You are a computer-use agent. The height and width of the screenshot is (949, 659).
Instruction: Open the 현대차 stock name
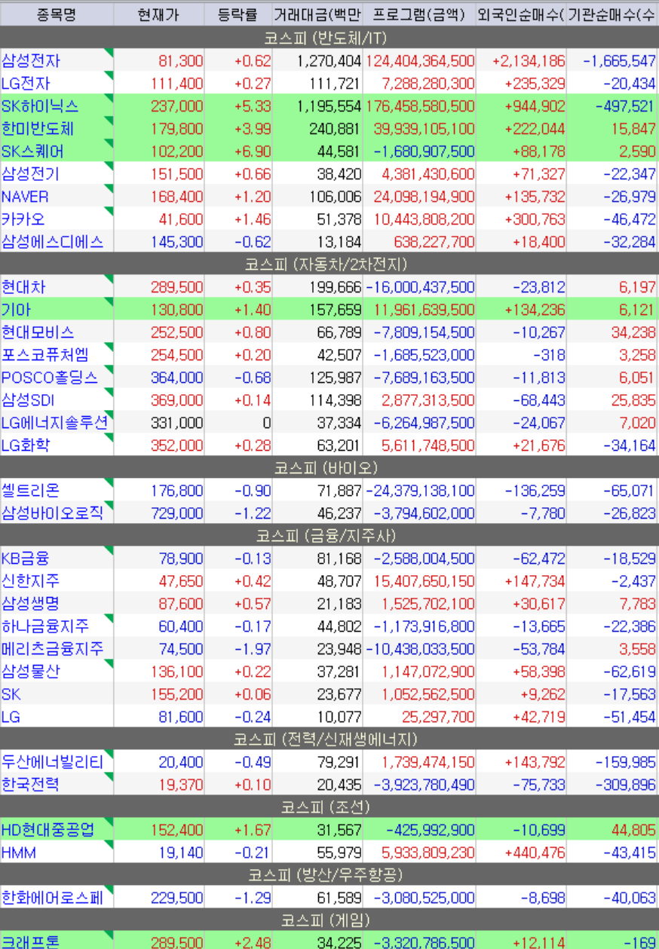(x=24, y=287)
